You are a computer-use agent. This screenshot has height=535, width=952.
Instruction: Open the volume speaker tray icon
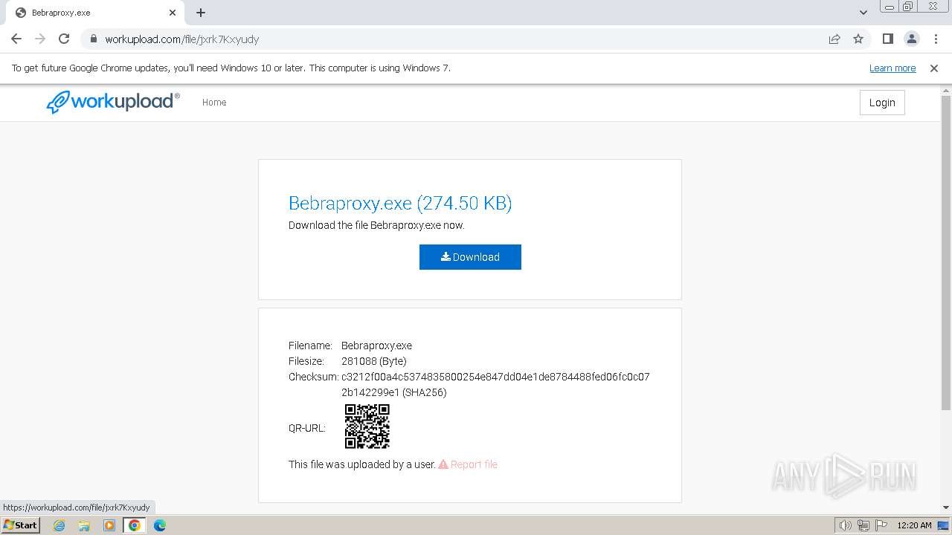click(845, 525)
